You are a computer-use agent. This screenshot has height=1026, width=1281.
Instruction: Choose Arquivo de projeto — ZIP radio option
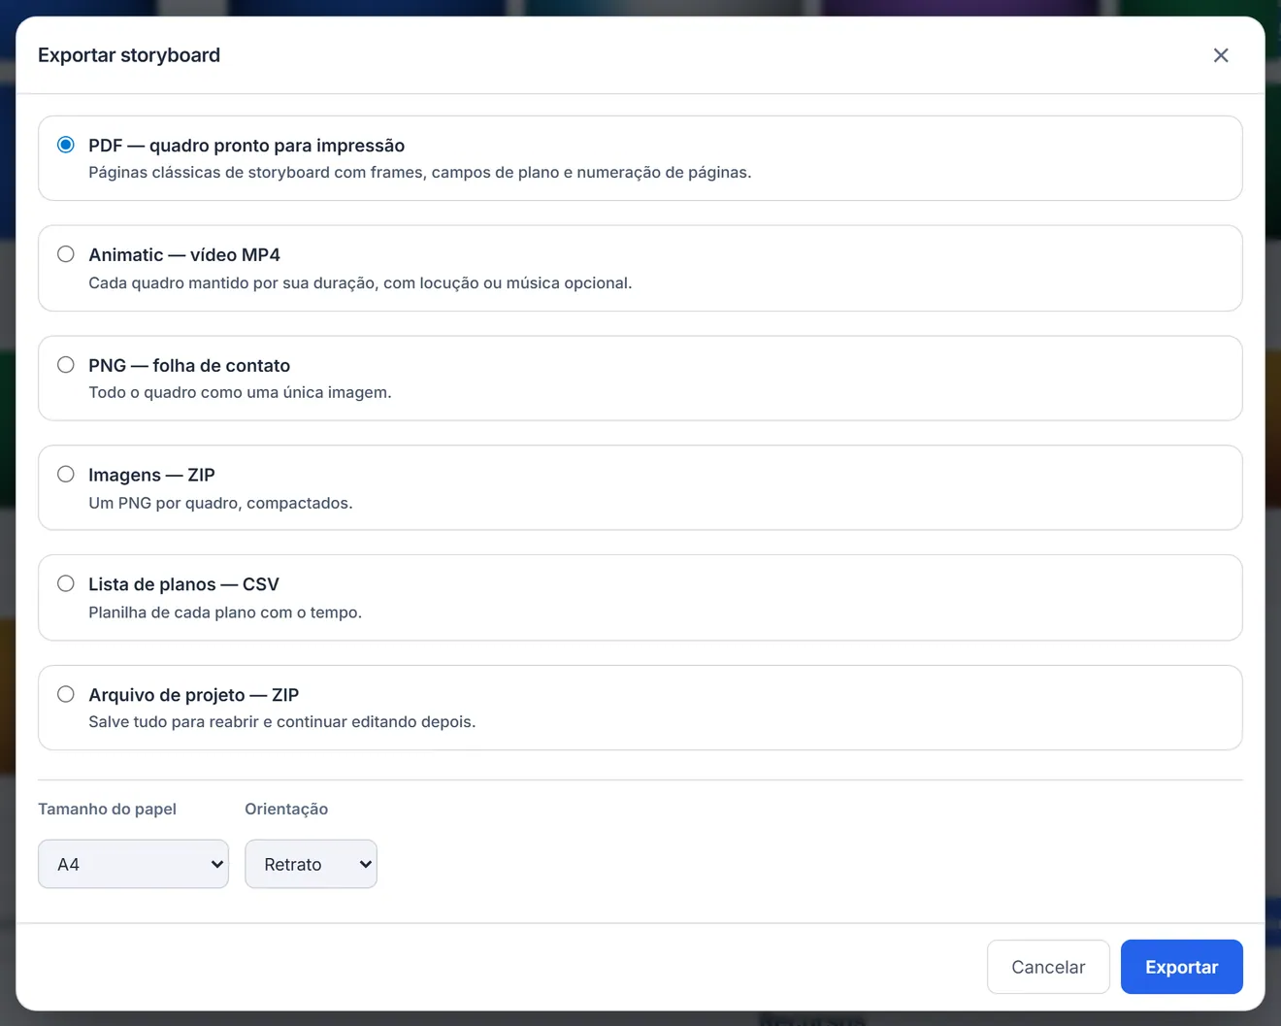(66, 694)
